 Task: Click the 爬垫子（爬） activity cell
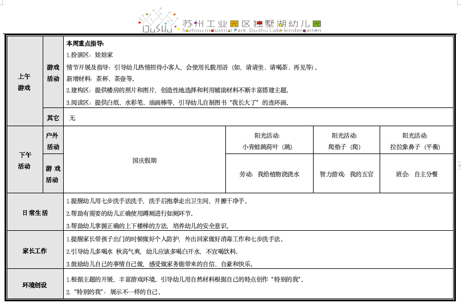345,141
